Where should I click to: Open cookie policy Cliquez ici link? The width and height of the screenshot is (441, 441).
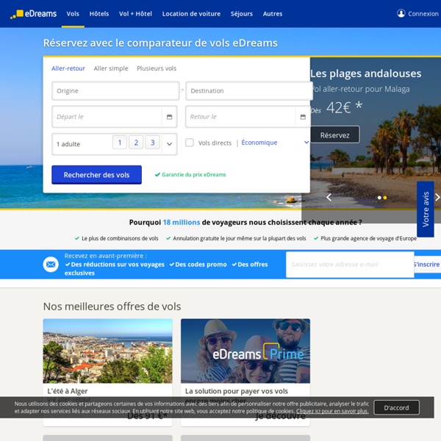(x=332, y=411)
